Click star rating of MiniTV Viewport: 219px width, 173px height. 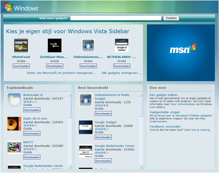pyautogui.click(x=30, y=149)
